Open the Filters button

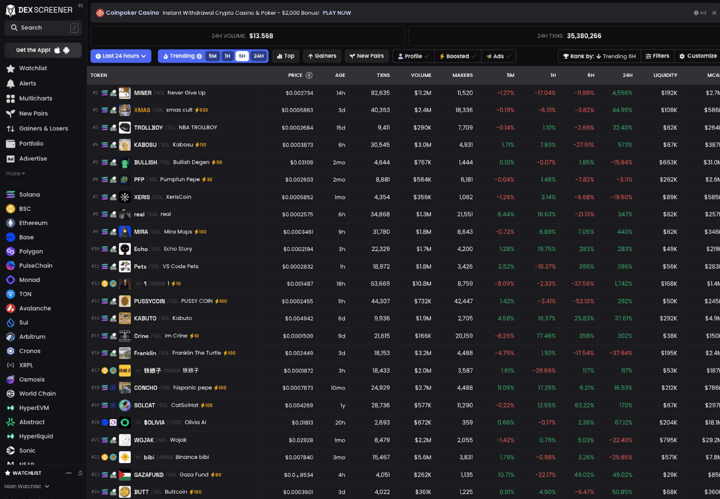click(657, 56)
